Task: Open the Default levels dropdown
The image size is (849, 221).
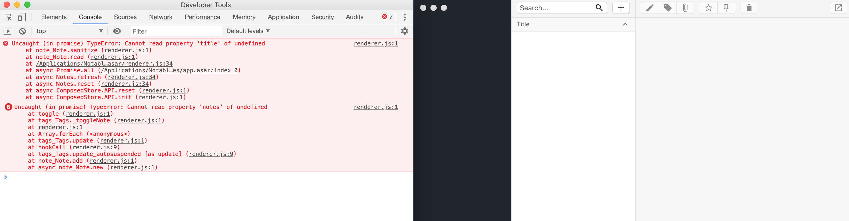Action: pos(248,31)
